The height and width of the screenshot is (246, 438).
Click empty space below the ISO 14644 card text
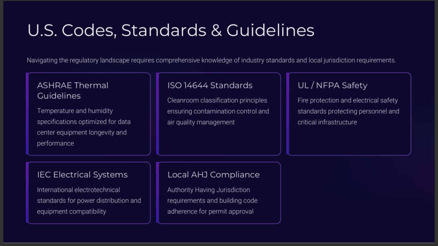point(218,141)
